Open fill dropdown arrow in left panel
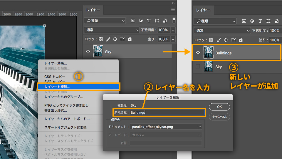 173,39
